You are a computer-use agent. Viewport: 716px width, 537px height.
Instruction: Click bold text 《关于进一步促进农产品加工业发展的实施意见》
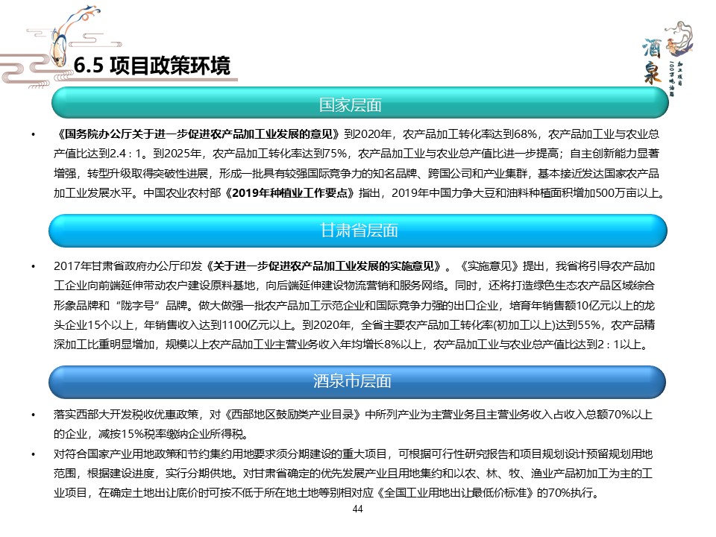(324, 266)
